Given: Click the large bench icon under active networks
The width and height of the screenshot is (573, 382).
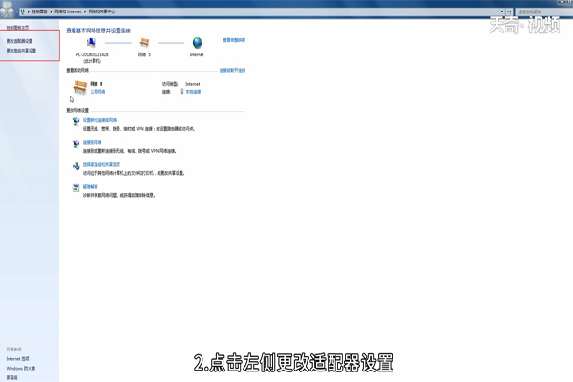Looking at the screenshot, I should coord(79,87).
